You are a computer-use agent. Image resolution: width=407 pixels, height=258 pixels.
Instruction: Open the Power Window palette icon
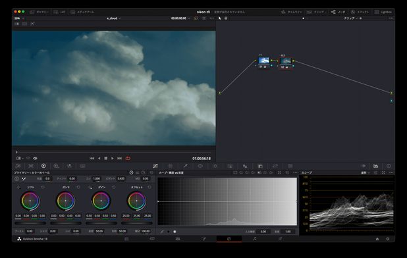click(200, 166)
